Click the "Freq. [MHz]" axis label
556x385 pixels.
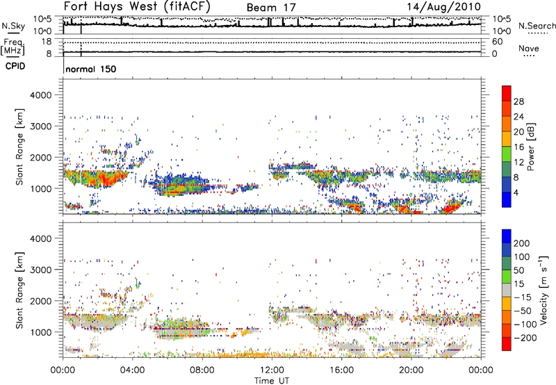pos(13,47)
